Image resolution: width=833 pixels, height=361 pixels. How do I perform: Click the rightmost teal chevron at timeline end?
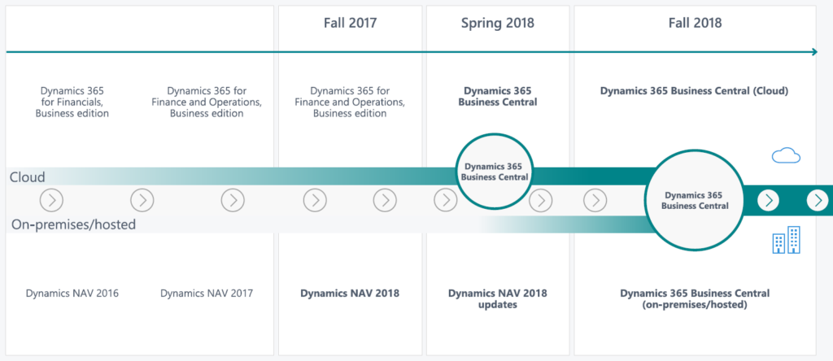(818, 200)
